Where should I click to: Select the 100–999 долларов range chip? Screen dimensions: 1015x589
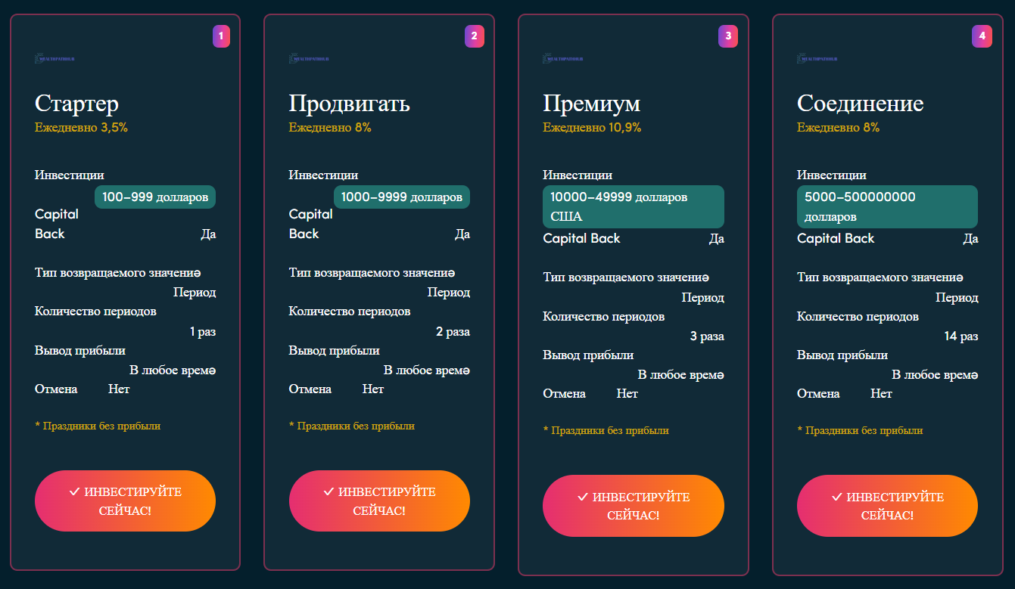point(154,196)
